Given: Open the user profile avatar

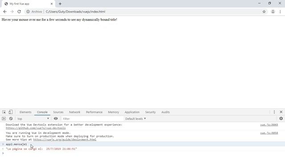Looking at the screenshot, I should tap(273, 12).
